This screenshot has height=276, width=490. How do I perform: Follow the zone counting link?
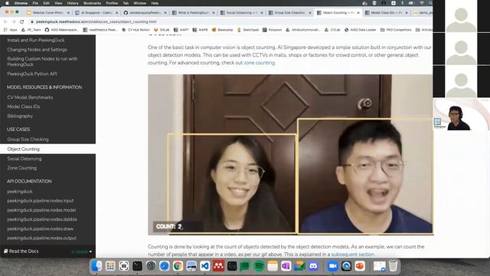[x=259, y=63]
